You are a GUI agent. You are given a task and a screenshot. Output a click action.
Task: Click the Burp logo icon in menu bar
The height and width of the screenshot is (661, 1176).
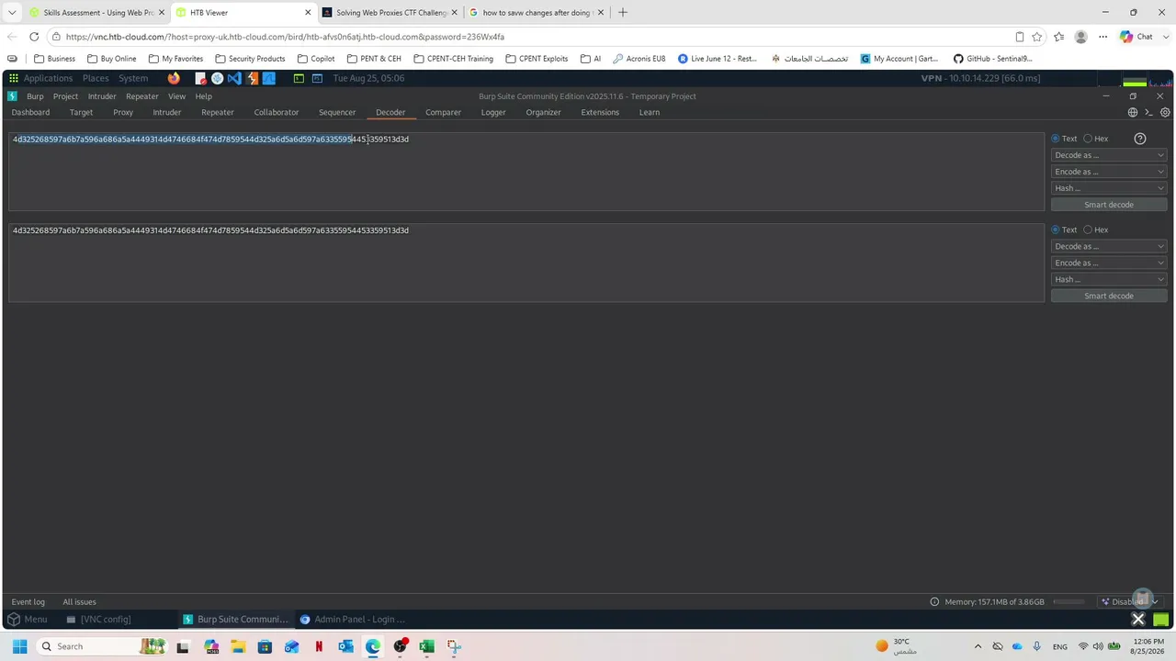pyautogui.click(x=12, y=95)
